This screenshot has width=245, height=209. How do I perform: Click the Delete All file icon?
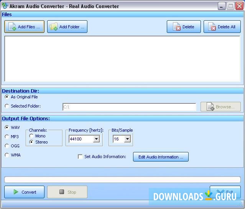coord(212,26)
